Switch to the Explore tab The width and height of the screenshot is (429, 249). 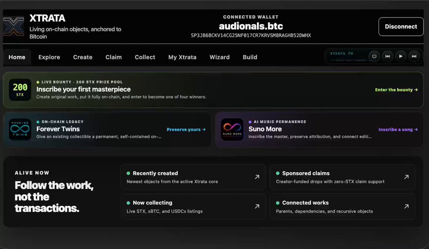(49, 57)
